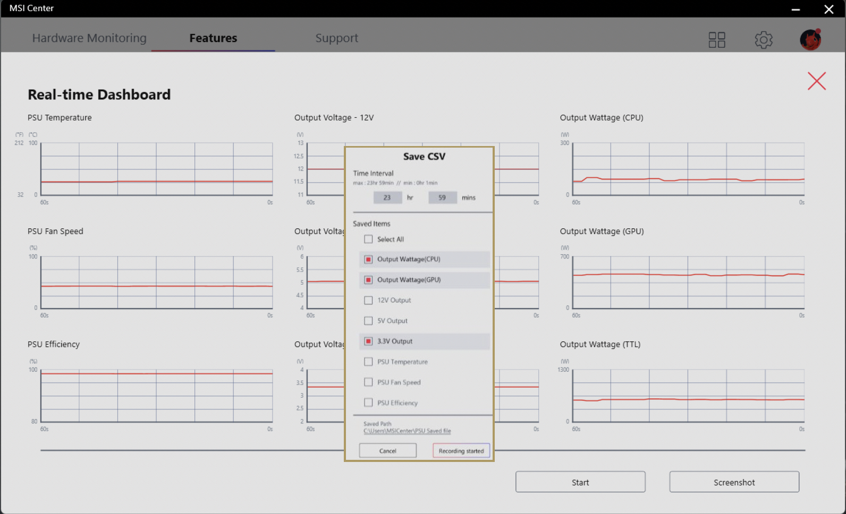Viewport: 846px width, 514px height.
Task: Close the Real-time Dashboard with red X
Action: point(816,81)
